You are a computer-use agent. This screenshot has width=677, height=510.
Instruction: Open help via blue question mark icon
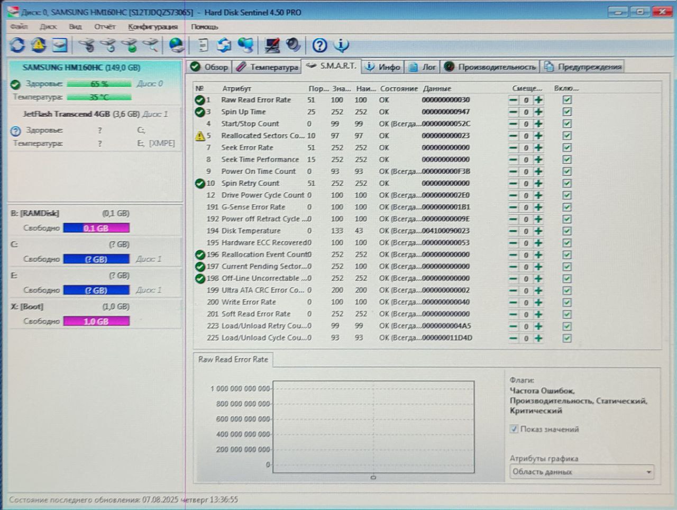tap(319, 45)
